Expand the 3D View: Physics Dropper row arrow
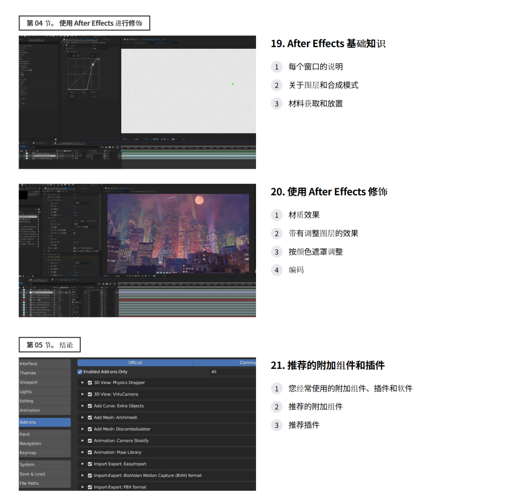Screen dimensions: 514x499 point(83,383)
